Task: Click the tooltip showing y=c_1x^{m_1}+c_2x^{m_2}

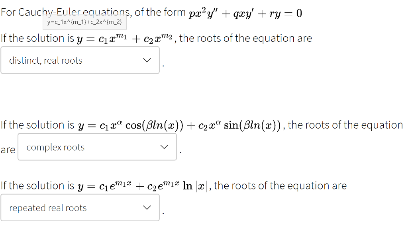Action: 85,23
